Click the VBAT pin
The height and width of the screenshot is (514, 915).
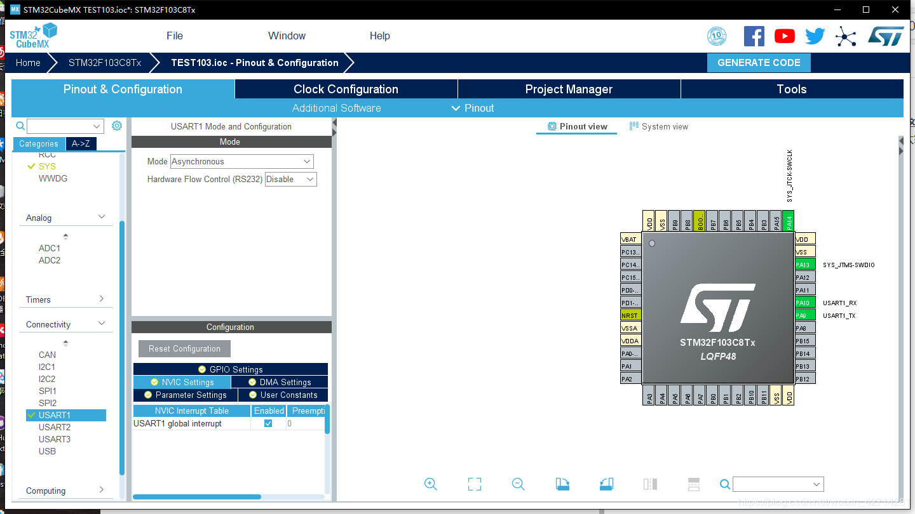pyautogui.click(x=630, y=239)
